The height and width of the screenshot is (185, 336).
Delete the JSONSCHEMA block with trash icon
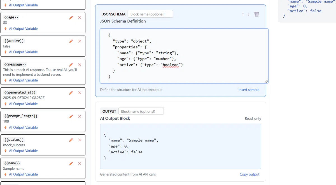256,14
